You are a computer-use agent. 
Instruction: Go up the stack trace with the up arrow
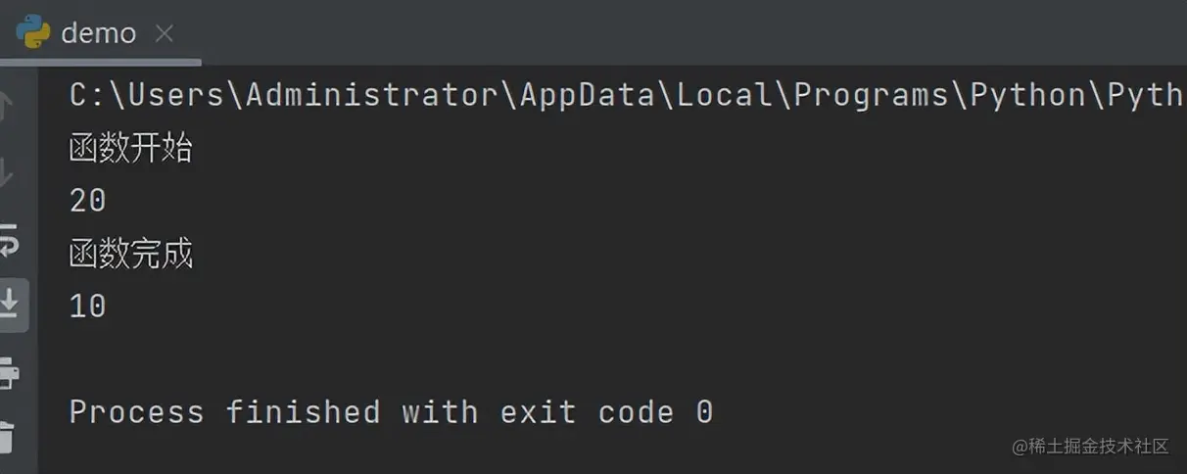click(x=8, y=105)
